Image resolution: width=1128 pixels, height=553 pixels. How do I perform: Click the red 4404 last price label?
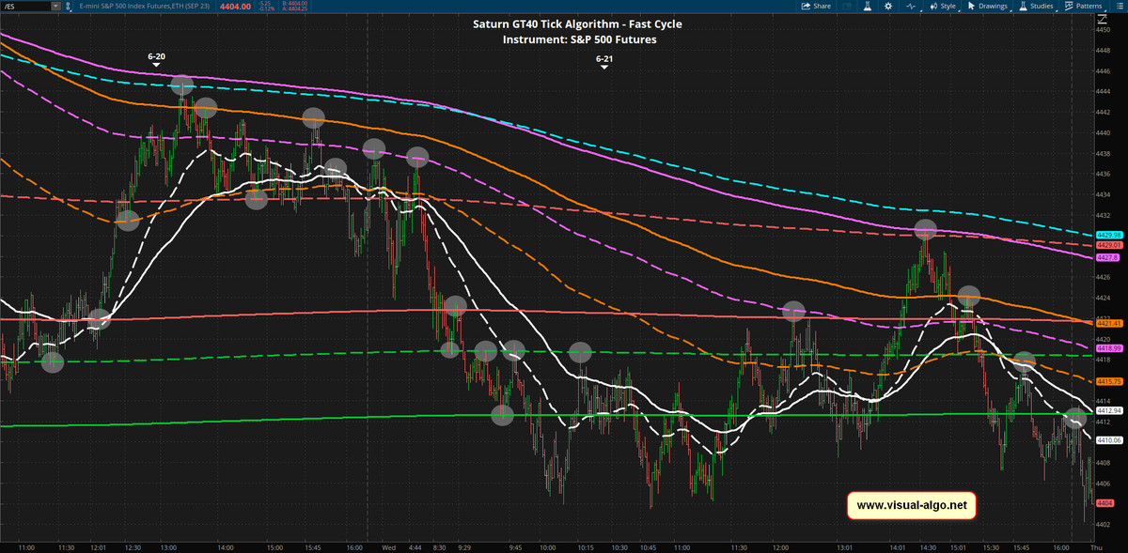click(x=1105, y=503)
